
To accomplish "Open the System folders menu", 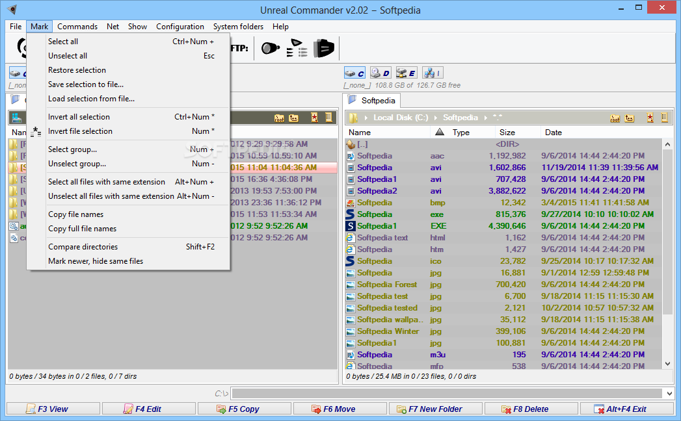I will 238,27.
